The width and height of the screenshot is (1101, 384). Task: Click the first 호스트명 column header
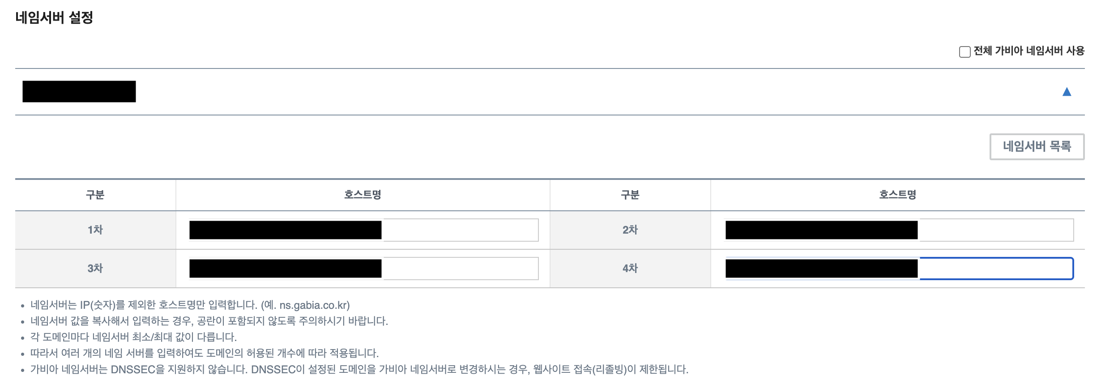click(x=363, y=194)
